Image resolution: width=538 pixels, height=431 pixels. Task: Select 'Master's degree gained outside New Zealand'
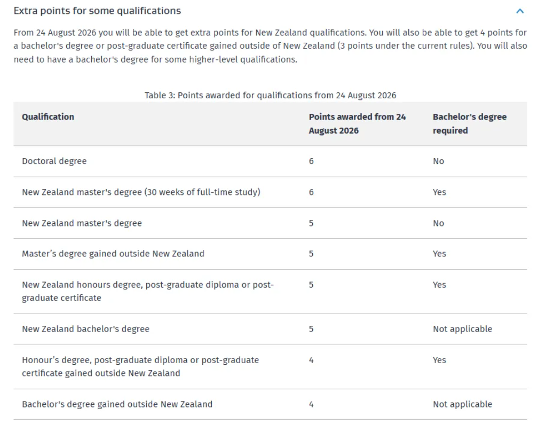(113, 254)
